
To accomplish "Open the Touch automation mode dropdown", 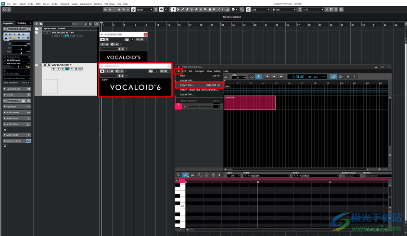I will click(144, 9).
